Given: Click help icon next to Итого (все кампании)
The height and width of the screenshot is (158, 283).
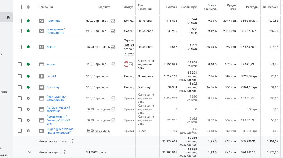Looking at the screenshot, I should [72, 141].
